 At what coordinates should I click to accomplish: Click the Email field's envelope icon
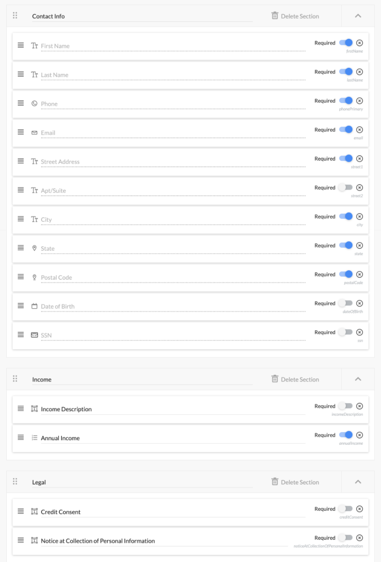[34, 132]
